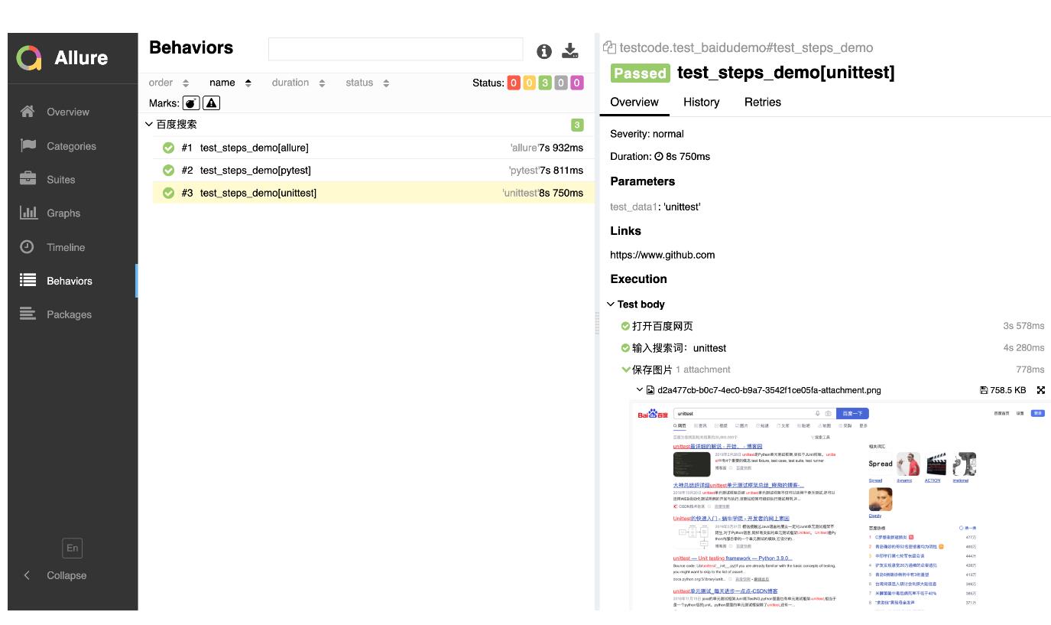
Task: Collapse the Test body section
Action: [x=611, y=304]
